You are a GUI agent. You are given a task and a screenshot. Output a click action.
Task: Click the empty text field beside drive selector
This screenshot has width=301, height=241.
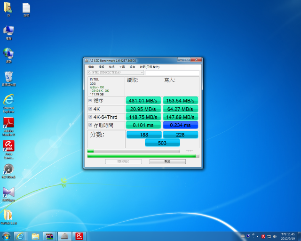[172, 72]
